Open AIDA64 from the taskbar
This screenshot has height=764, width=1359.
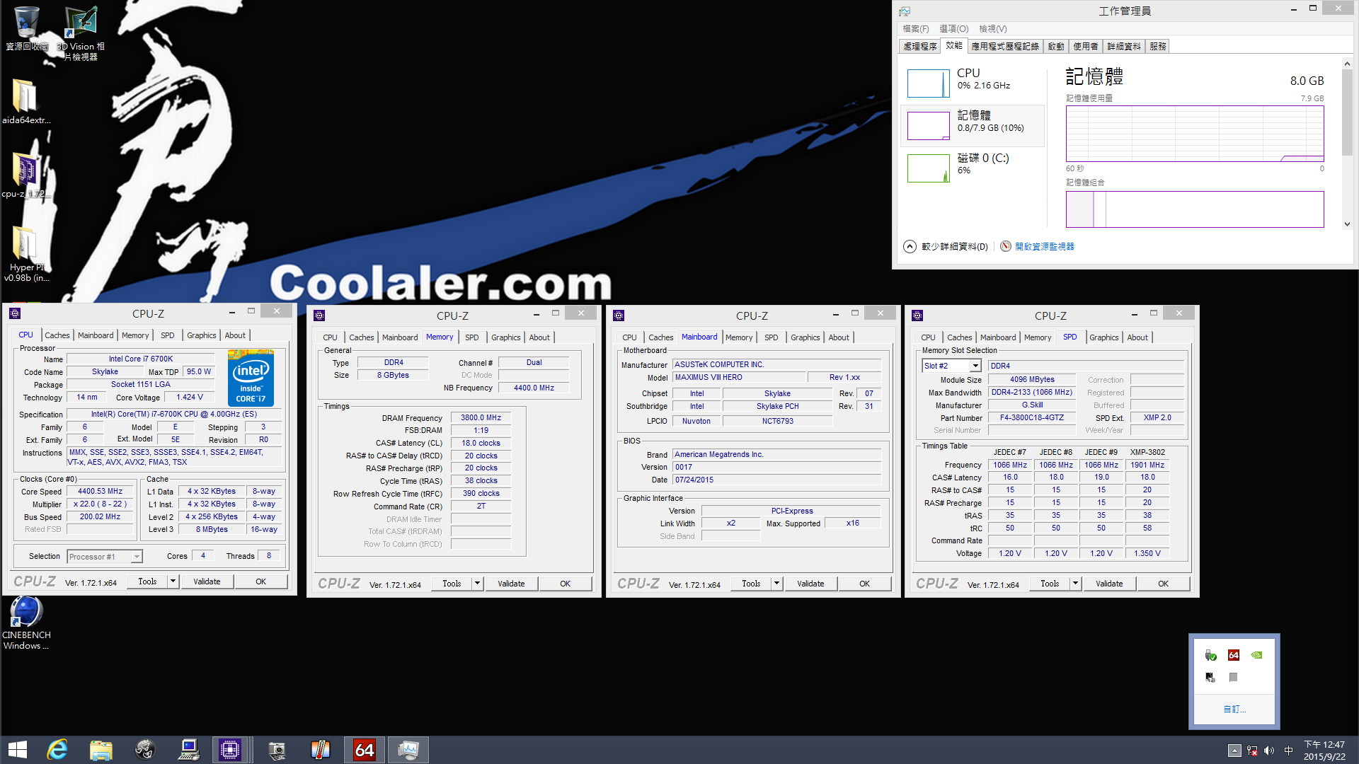click(365, 750)
